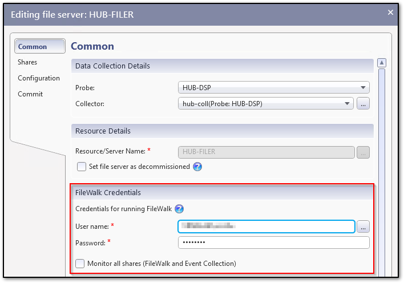Click the Resource/Server Name field HUB-FILER
Viewport: 404px width, 283px height.
[x=266, y=152]
